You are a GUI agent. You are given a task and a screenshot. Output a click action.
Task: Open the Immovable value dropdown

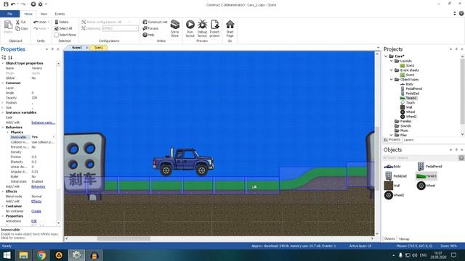pyautogui.click(x=54, y=137)
